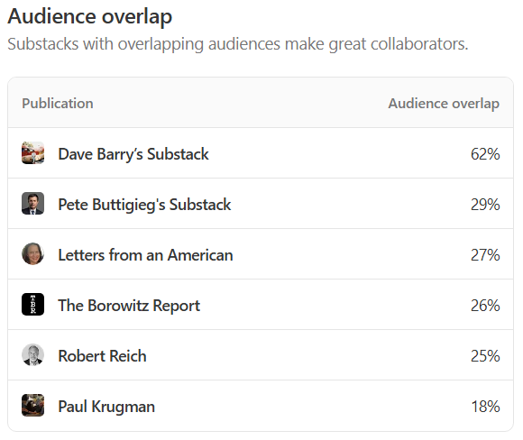Click Pete Buttigieg's Substack avatar icon
This screenshot has height=440, width=523.
tap(32, 203)
